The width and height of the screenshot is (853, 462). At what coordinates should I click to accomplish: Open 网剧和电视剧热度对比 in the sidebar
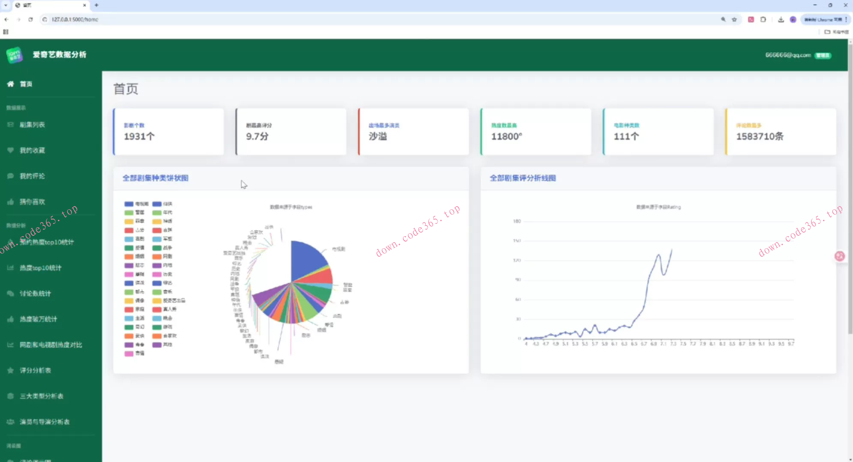pyautogui.click(x=51, y=345)
